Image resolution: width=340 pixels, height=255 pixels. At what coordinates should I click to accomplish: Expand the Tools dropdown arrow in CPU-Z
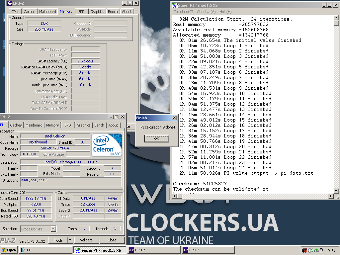pos(70,240)
